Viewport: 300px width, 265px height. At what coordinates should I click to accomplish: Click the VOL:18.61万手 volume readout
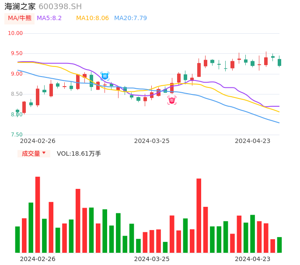79,153
